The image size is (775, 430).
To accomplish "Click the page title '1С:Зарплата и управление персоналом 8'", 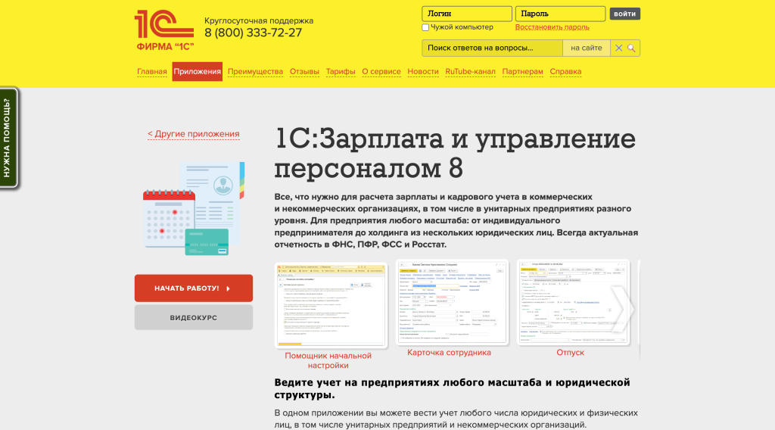I will [455, 153].
